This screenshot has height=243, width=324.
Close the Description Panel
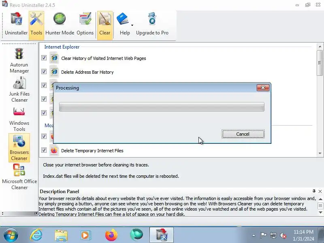(320, 191)
